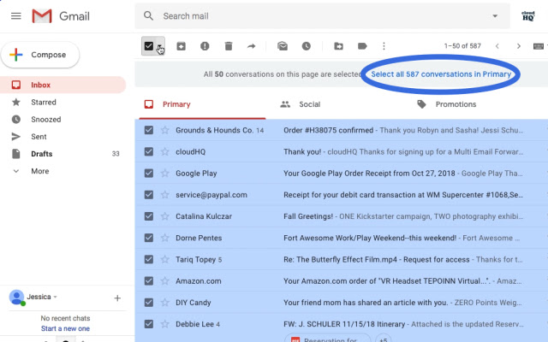Click the Mark as read envelope icon
Viewport: 548px width, 342px height.
coord(283,46)
